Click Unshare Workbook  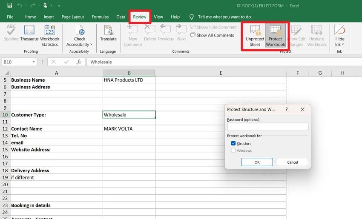click(x=317, y=36)
